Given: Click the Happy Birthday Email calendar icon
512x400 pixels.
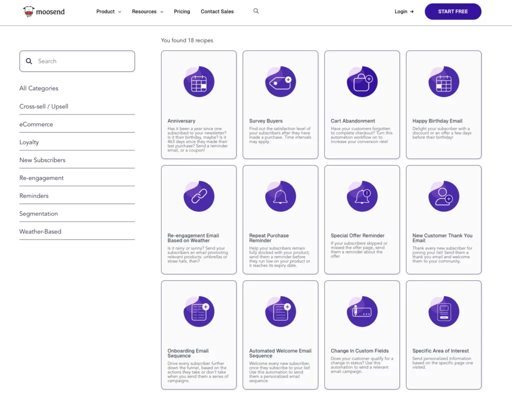Looking at the screenshot, I should 443,81.
